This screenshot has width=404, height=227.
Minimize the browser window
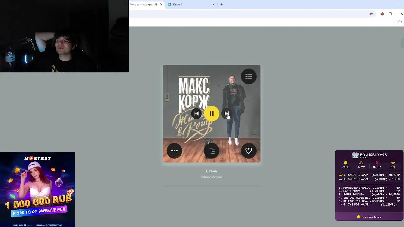[397, 4]
